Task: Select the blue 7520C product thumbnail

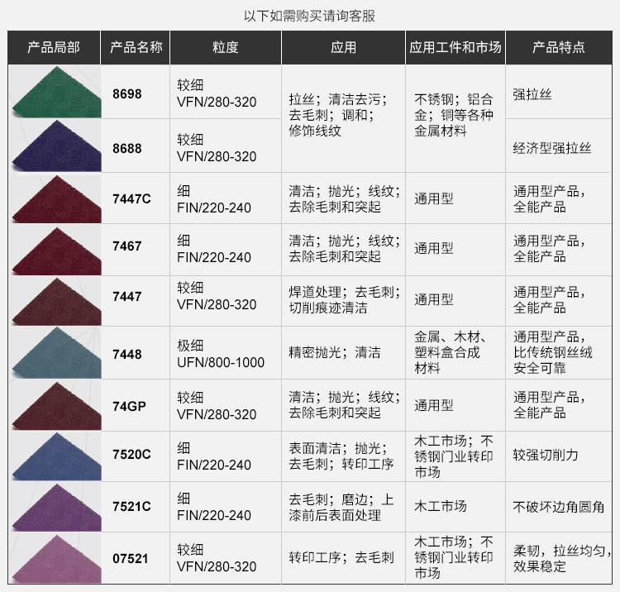Action: tap(55, 456)
